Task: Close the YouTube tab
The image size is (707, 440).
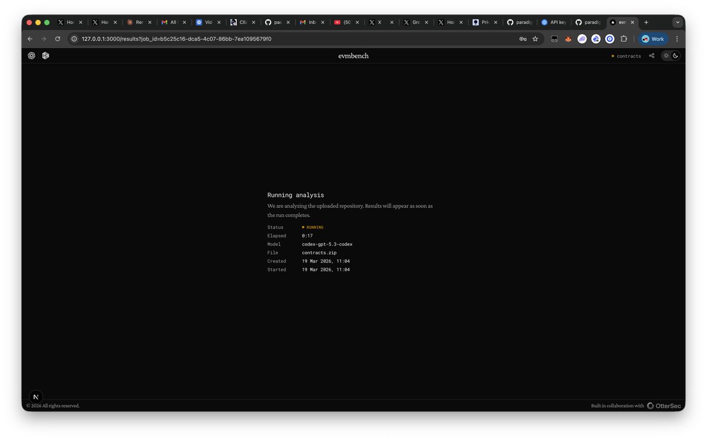Action: [357, 22]
